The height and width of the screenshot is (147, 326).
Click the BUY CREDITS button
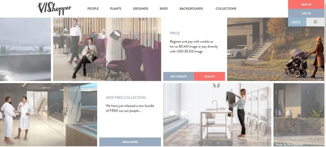point(179,77)
